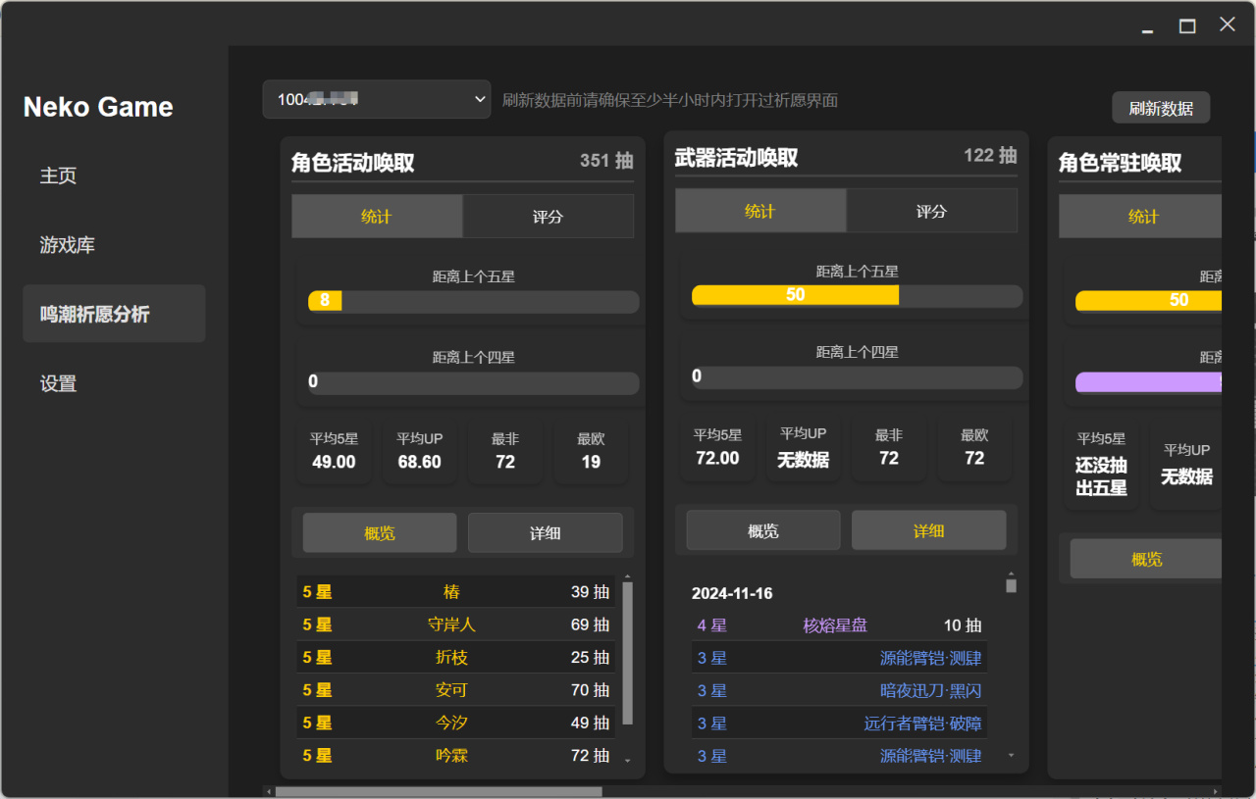This screenshot has width=1256, height=799.
Task: Click the 2024-11-16 date header
Action: (x=732, y=593)
